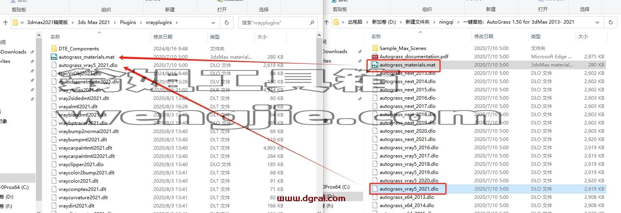
Task: Open the (C:) drive in right sidebar
Action: pos(336,187)
